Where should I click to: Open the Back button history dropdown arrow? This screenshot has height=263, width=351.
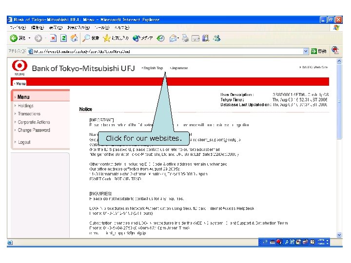(30, 38)
